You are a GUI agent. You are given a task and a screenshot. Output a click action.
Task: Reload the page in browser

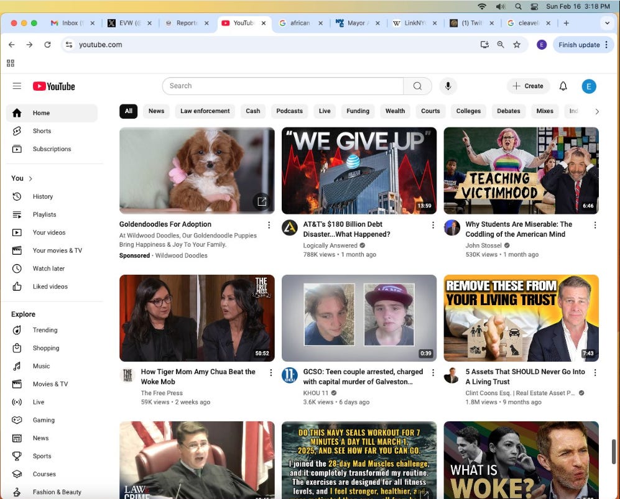(x=47, y=45)
